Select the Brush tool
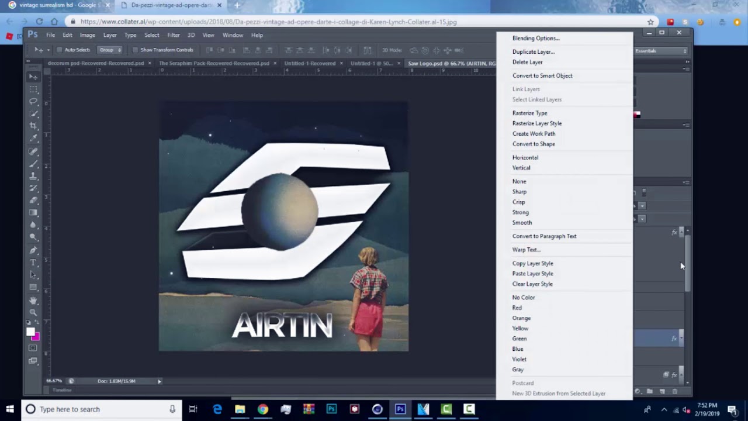748x421 pixels. point(33,163)
